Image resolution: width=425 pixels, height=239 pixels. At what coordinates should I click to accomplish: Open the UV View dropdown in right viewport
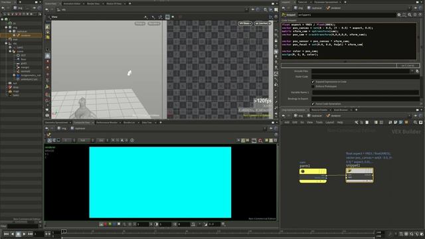[245, 24]
